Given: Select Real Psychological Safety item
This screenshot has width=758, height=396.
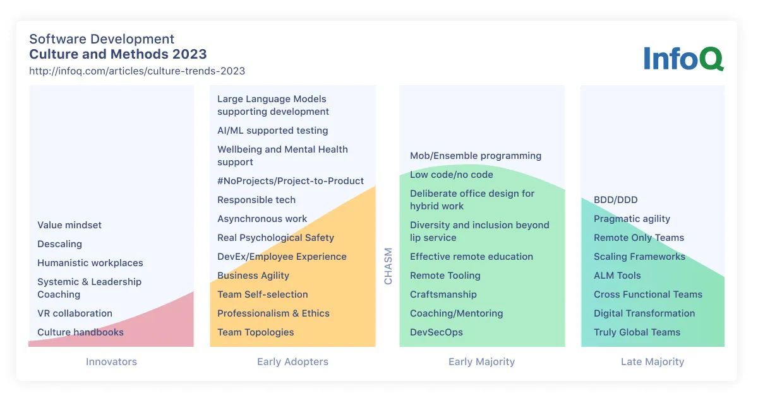Looking at the screenshot, I should point(275,238).
